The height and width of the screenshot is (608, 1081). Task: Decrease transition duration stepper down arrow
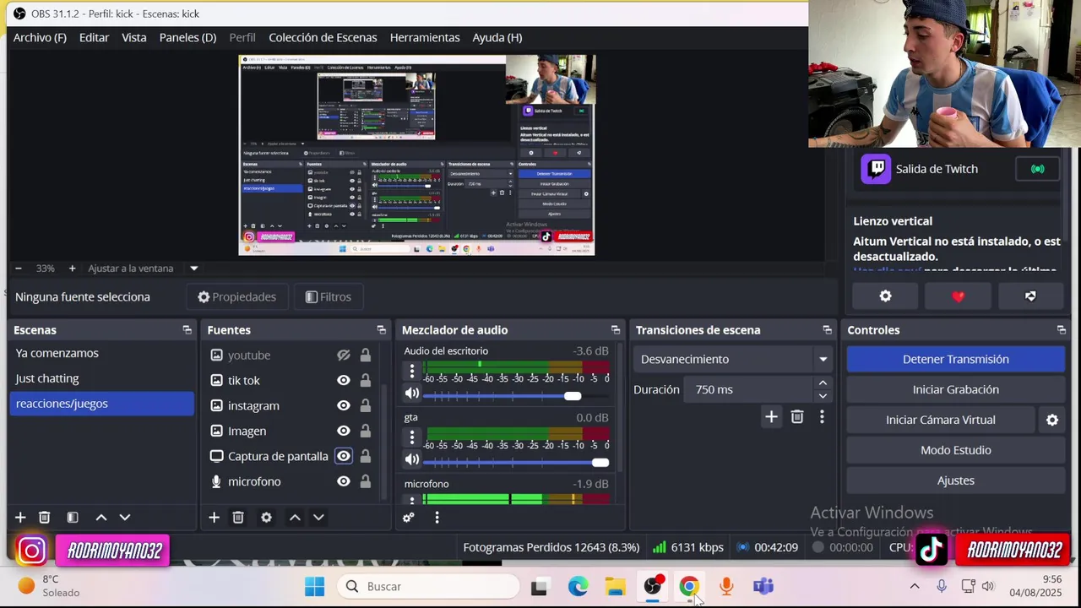pos(823,395)
